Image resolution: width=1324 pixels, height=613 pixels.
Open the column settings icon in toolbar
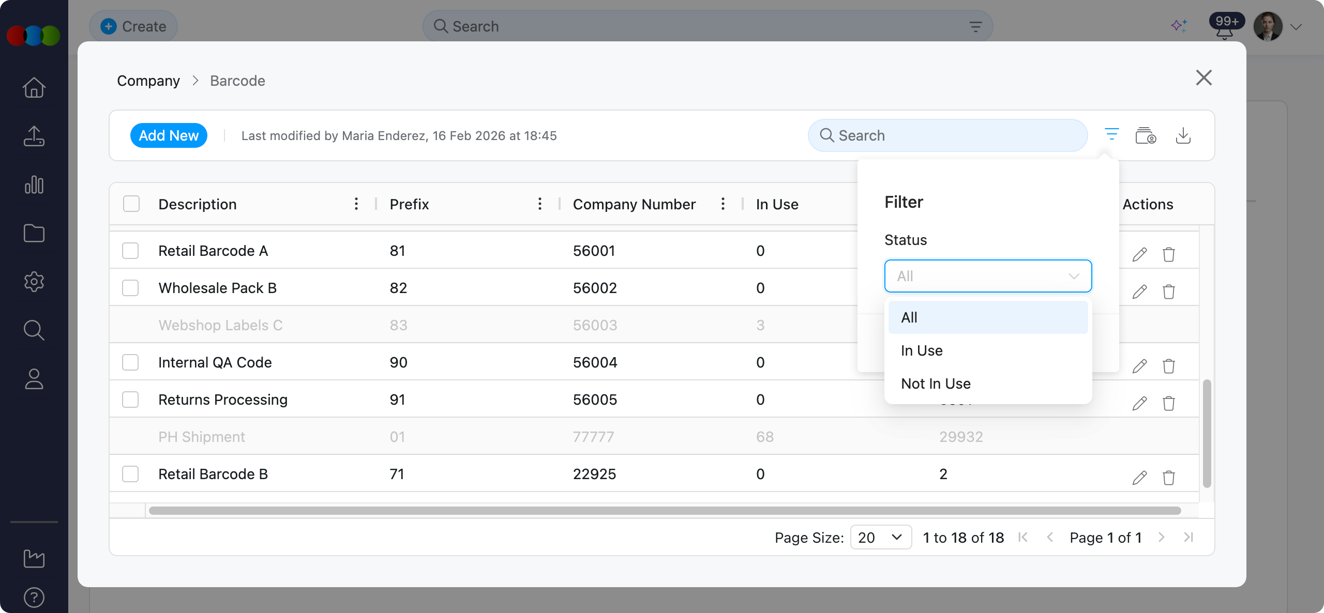click(1146, 135)
